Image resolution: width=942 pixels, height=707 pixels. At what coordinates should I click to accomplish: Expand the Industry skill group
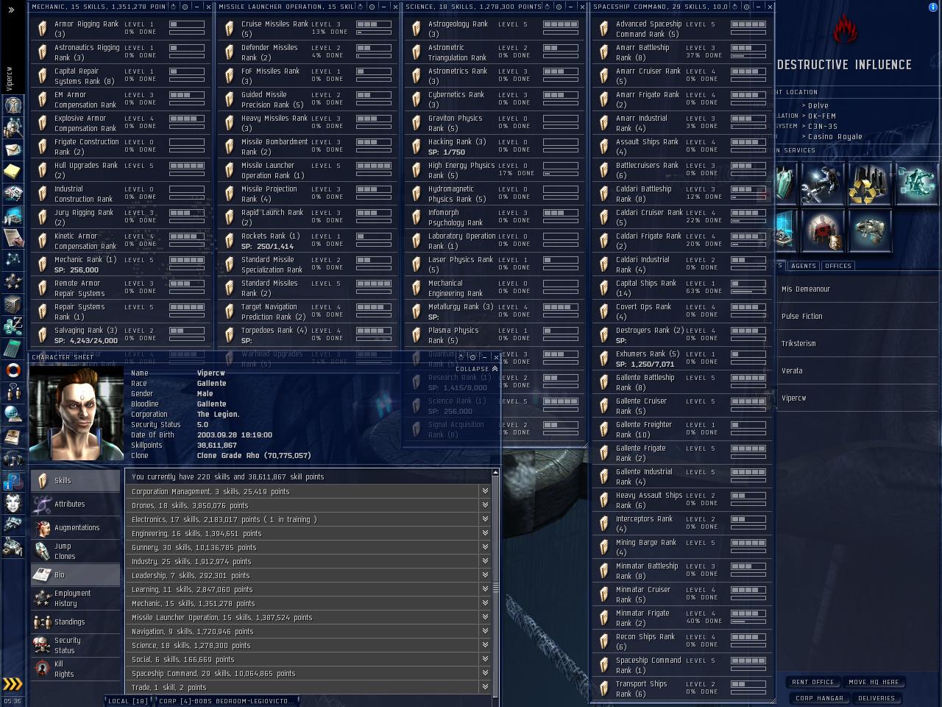click(485, 561)
